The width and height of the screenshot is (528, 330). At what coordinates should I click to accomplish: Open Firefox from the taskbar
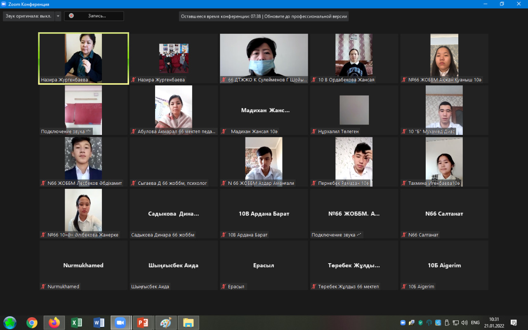click(x=54, y=323)
